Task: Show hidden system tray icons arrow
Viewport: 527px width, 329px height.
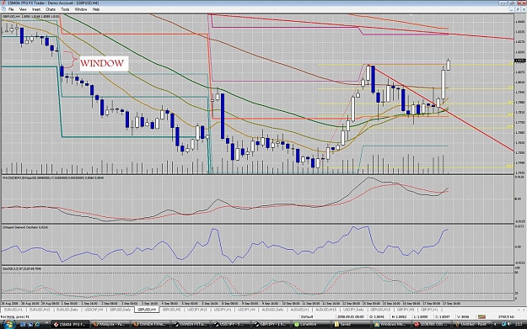Action: pyautogui.click(x=496, y=324)
